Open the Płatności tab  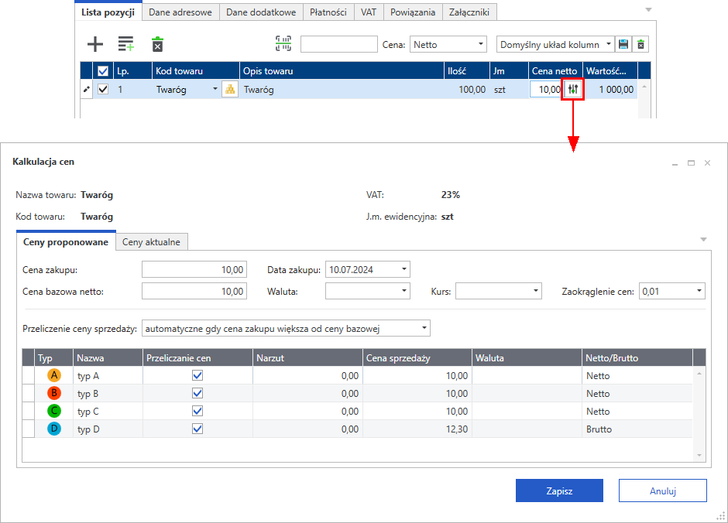[x=328, y=12]
